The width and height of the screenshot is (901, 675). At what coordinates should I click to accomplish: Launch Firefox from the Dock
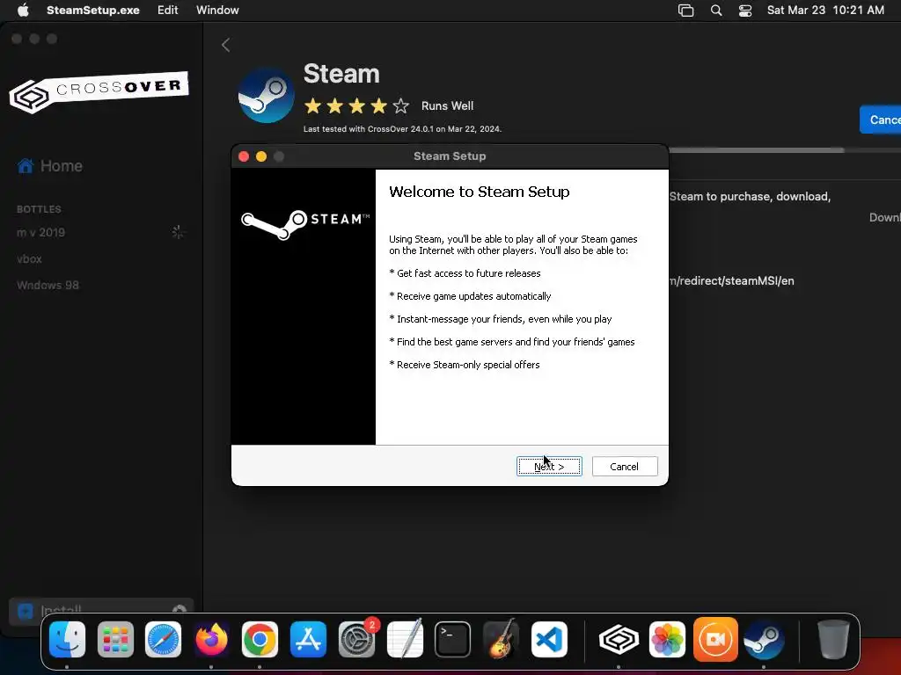211,639
